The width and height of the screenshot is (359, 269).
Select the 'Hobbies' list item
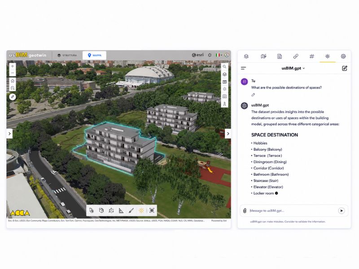(x=260, y=143)
